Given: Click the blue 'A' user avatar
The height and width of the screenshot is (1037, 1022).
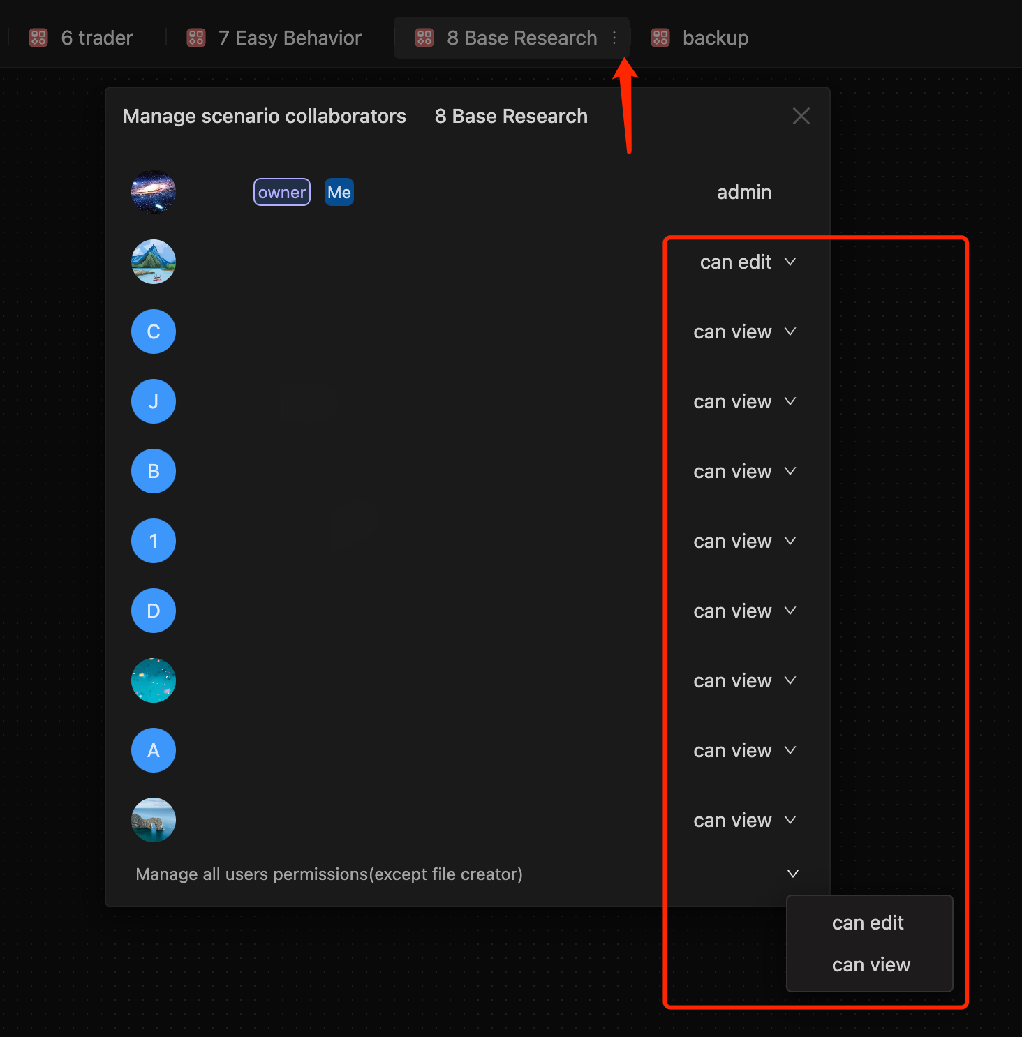Looking at the screenshot, I should (x=154, y=750).
